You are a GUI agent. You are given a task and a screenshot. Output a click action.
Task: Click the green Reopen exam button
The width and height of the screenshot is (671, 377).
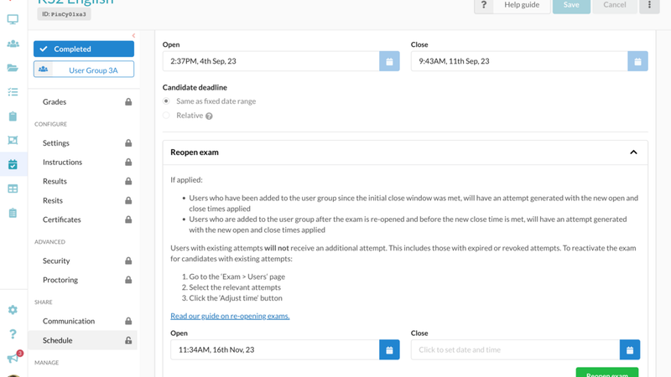click(x=606, y=372)
